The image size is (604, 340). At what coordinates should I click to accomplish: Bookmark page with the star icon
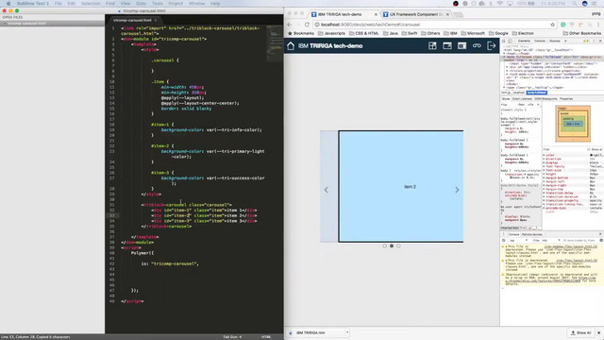[552, 25]
